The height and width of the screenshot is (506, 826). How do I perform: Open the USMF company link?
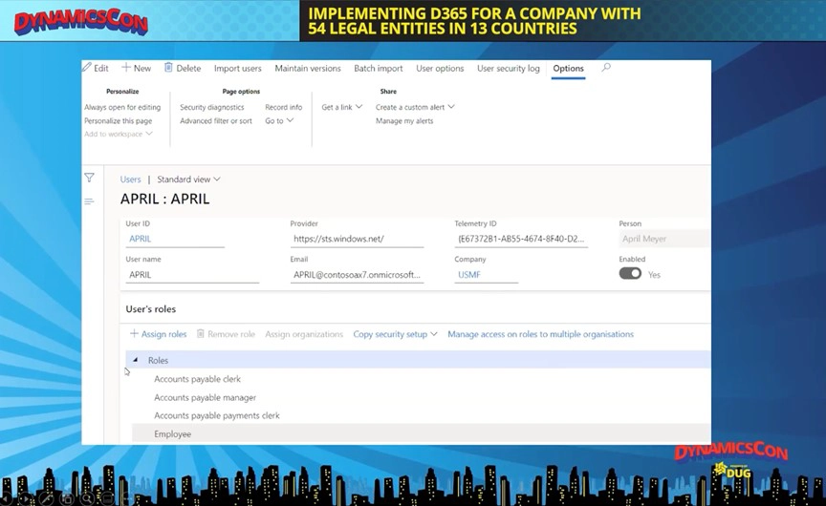click(x=468, y=275)
